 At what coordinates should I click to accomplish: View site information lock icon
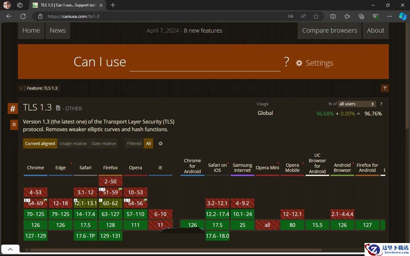pyautogui.click(x=40, y=16)
